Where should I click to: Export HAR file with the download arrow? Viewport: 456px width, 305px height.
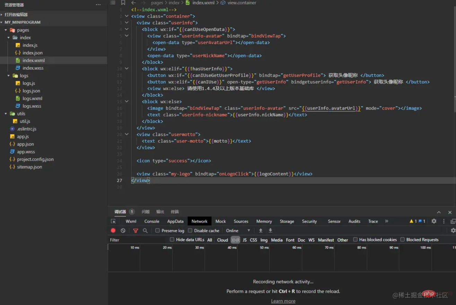tap(270, 231)
